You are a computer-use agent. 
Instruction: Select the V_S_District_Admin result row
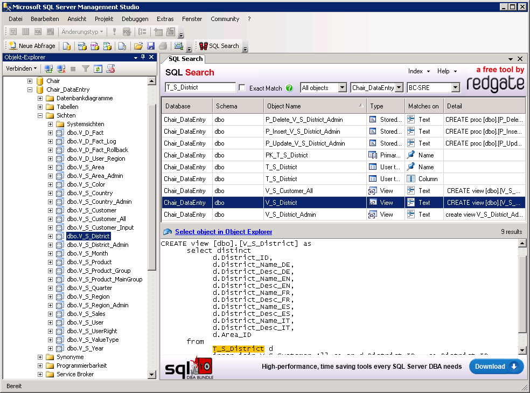(343, 215)
